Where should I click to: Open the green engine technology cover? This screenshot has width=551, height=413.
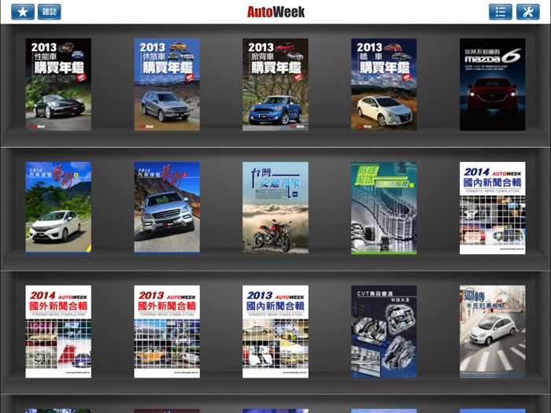click(384, 208)
